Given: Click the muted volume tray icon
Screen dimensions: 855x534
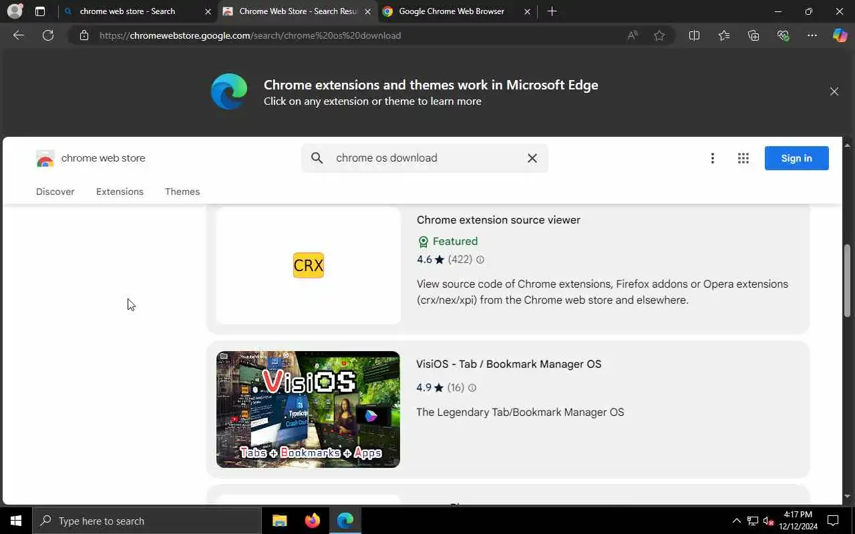Looking at the screenshot, I should click(769, 521).
